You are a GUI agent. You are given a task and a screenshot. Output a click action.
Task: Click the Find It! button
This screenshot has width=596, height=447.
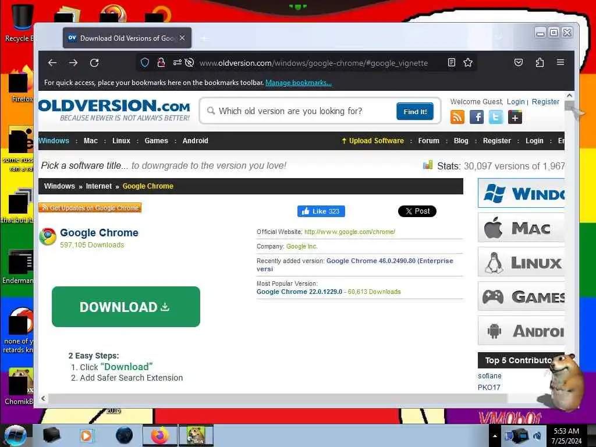click(414, 111)
